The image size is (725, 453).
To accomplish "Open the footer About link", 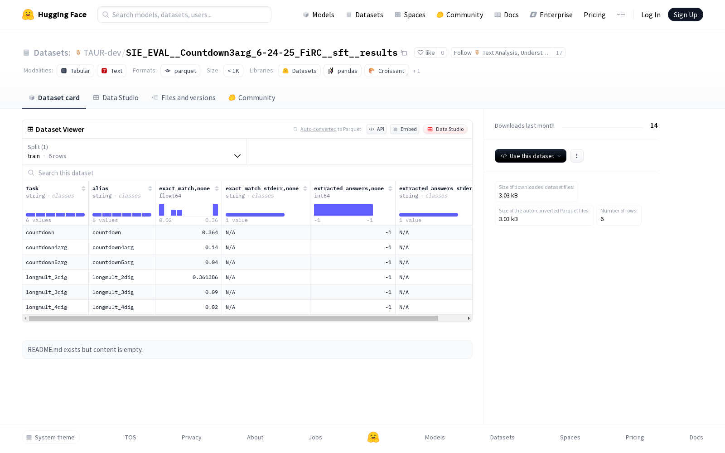I will pos(255,438).
